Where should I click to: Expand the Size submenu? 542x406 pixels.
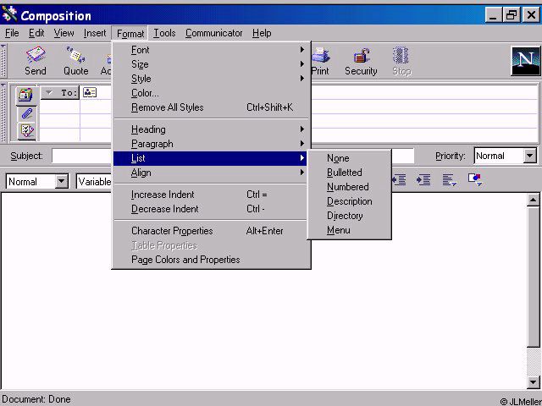pyautogui.click(x=212, y=64)
